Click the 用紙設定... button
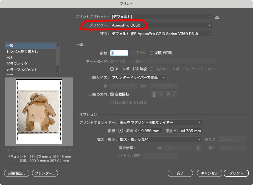The width and height of the screenshot is (253, 185). click(x=17, y=173)
